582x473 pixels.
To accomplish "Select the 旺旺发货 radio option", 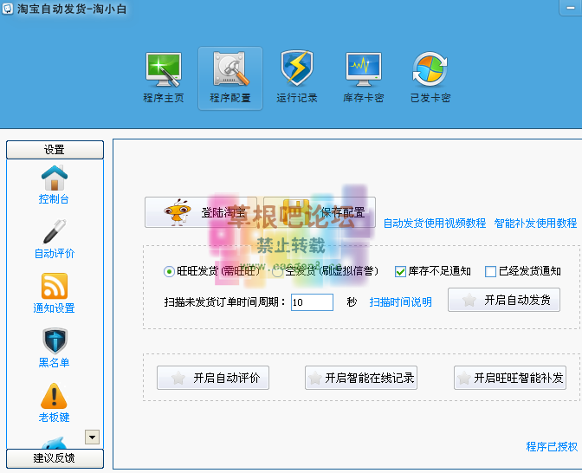I will (x=169, y=271).
